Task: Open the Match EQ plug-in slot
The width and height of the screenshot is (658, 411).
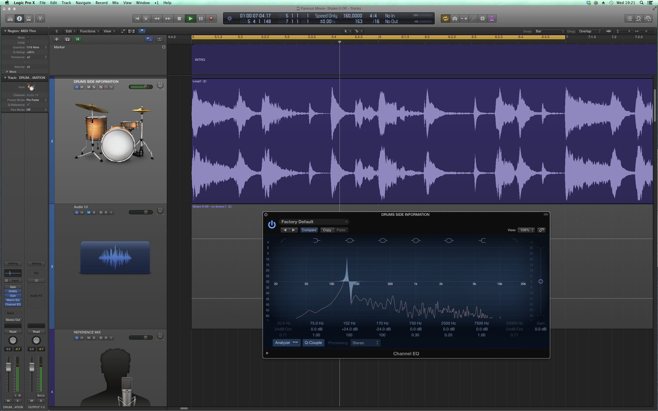Action: [13, 300]
